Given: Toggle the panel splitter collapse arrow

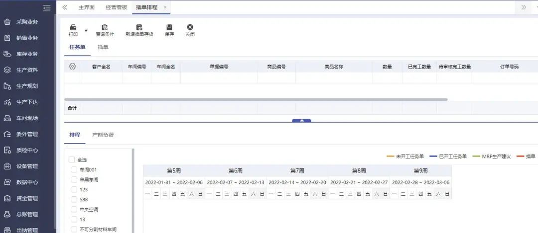Looking at the screenshot, I should [x=302, y=121].
